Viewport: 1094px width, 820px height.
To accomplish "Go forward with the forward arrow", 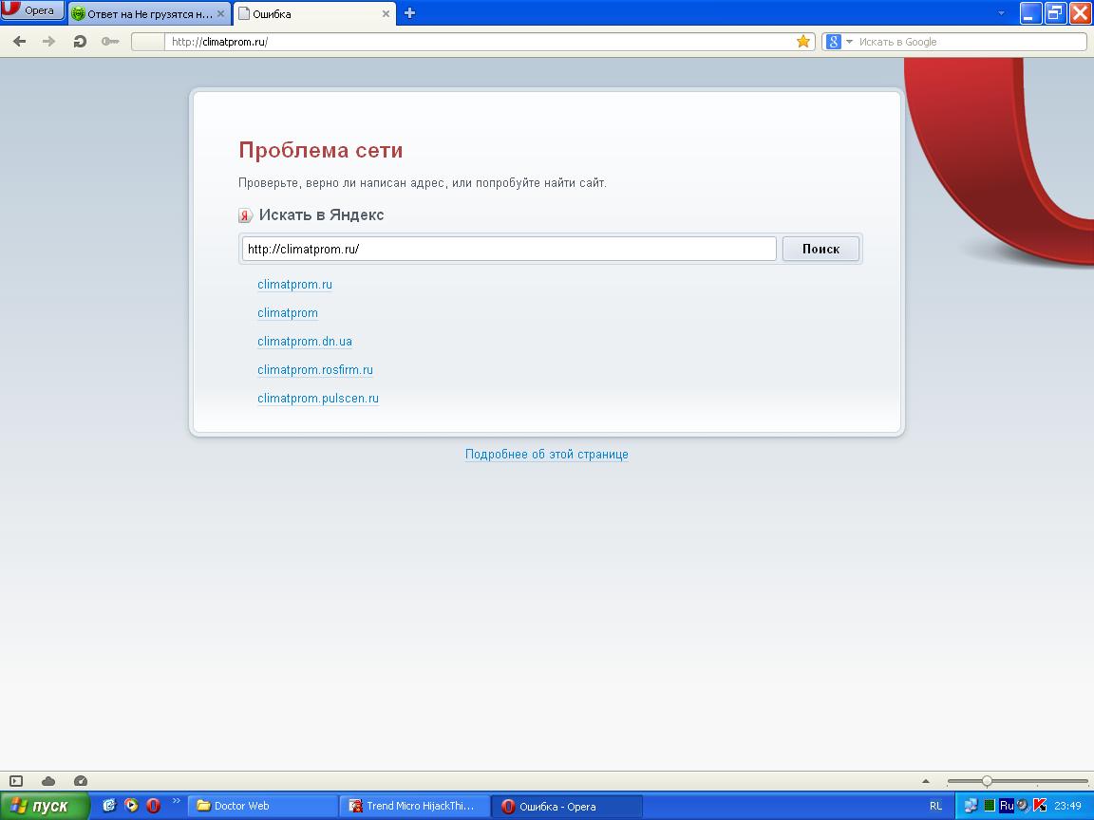I will [48, 42].
